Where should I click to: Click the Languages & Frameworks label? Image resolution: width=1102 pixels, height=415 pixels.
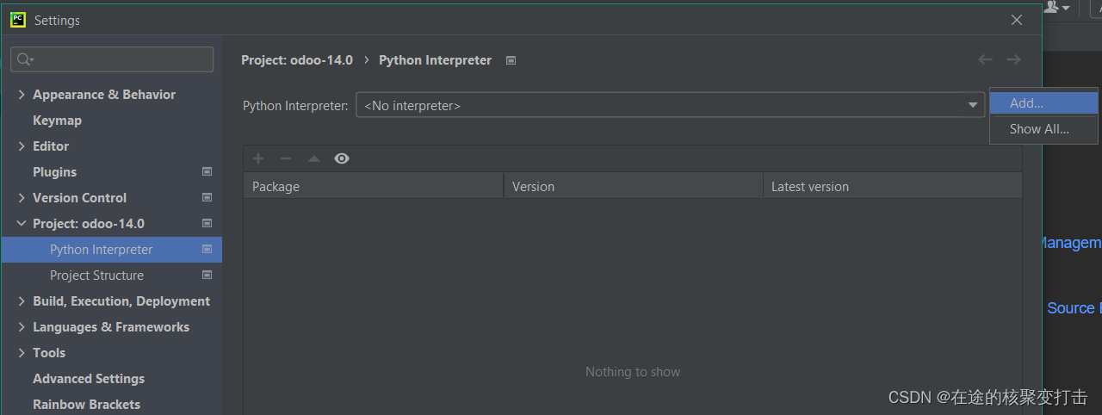[x=111, y=327]
